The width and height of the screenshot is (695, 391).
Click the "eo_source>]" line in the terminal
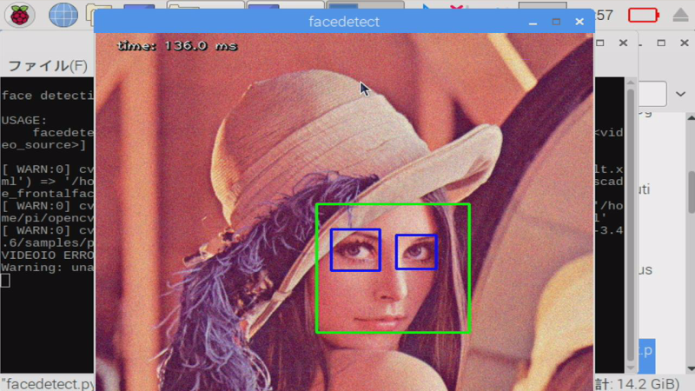[x=43, y=145]
